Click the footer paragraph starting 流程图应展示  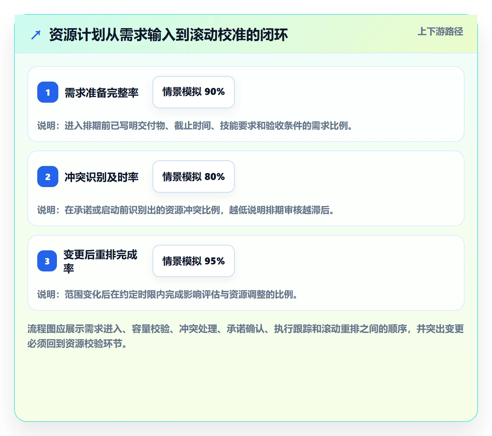[x=246, y=336]
